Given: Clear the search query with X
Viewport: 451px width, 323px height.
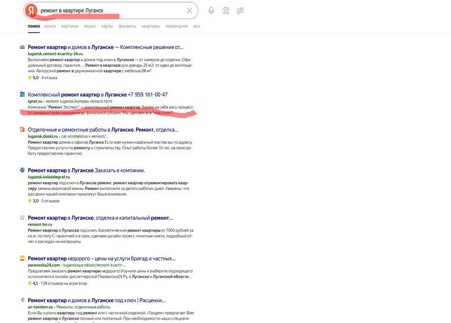Looking at the screenshot, I should coord(189,11).
